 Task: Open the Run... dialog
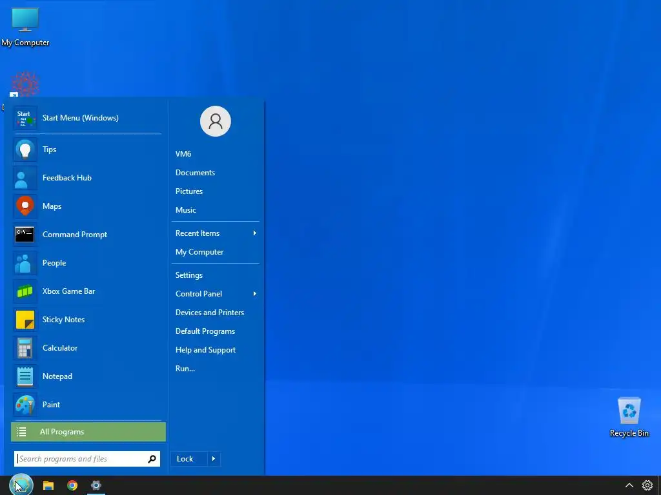coord(185,368)
